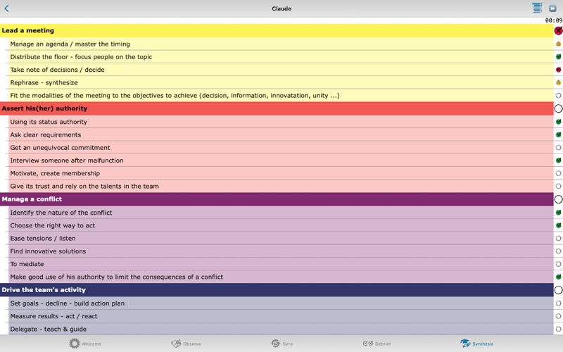Toggle circle on Motivate, create membership row
Screen dimensions: 563x352
(558, 173)
